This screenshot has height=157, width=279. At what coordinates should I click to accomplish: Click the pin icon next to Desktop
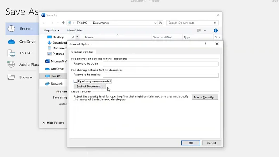point(73,37)
